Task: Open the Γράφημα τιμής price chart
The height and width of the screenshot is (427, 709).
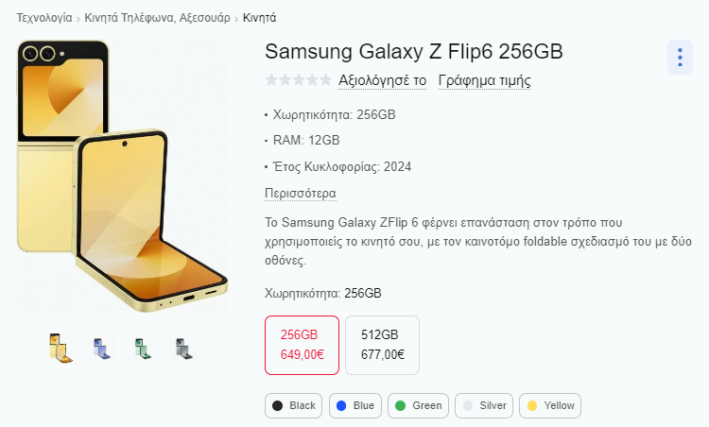Action: click(x=484, y=80)
